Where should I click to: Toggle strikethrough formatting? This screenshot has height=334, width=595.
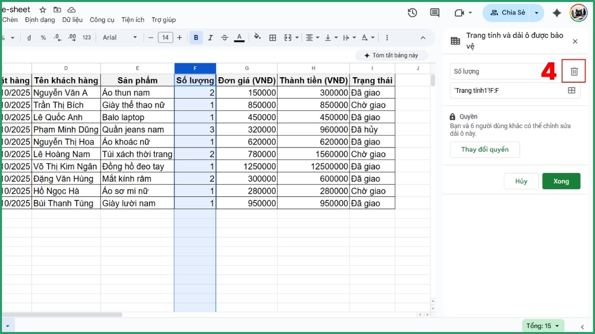(225, 37)
